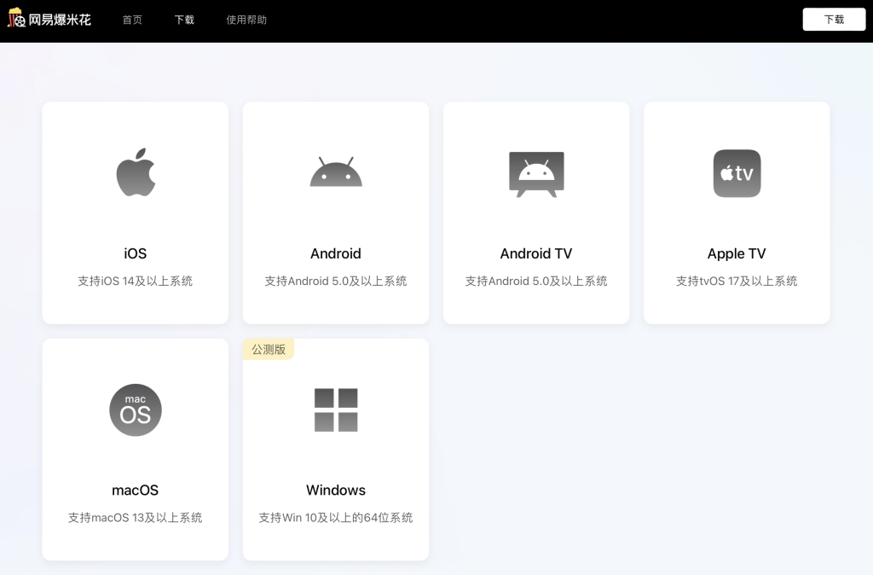The image size is (873, 575).
Task: Open the 首页 navigation item
Action: (x=132, y=20)
